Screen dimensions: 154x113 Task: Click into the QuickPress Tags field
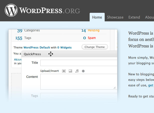(79, 96)
